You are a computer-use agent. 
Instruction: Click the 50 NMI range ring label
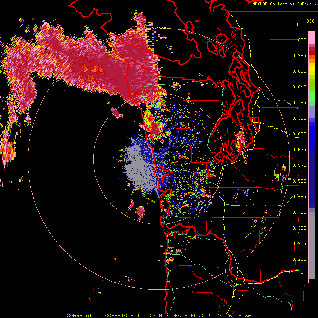[x=159, y=94]
